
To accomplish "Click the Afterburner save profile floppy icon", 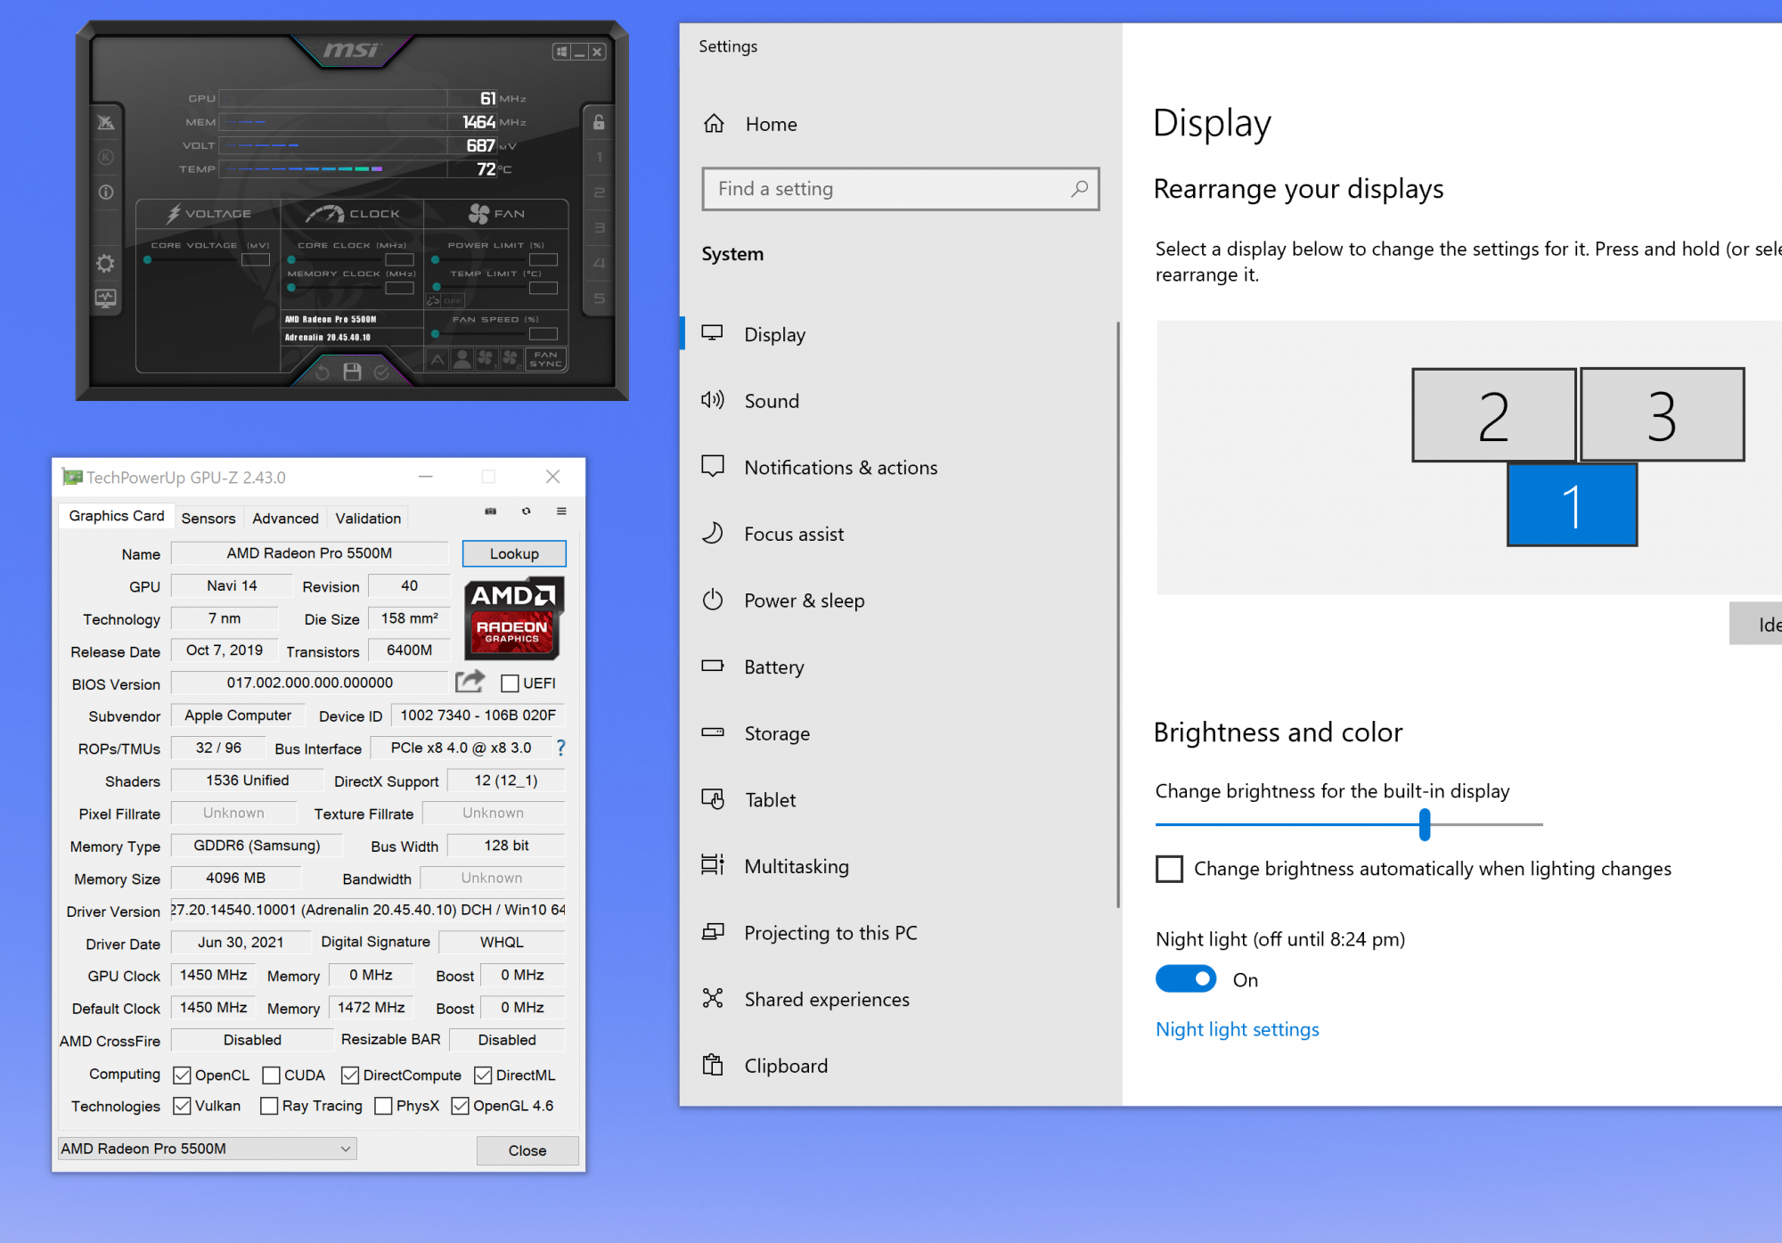I will pyautogui.click(x=352, y=372).
